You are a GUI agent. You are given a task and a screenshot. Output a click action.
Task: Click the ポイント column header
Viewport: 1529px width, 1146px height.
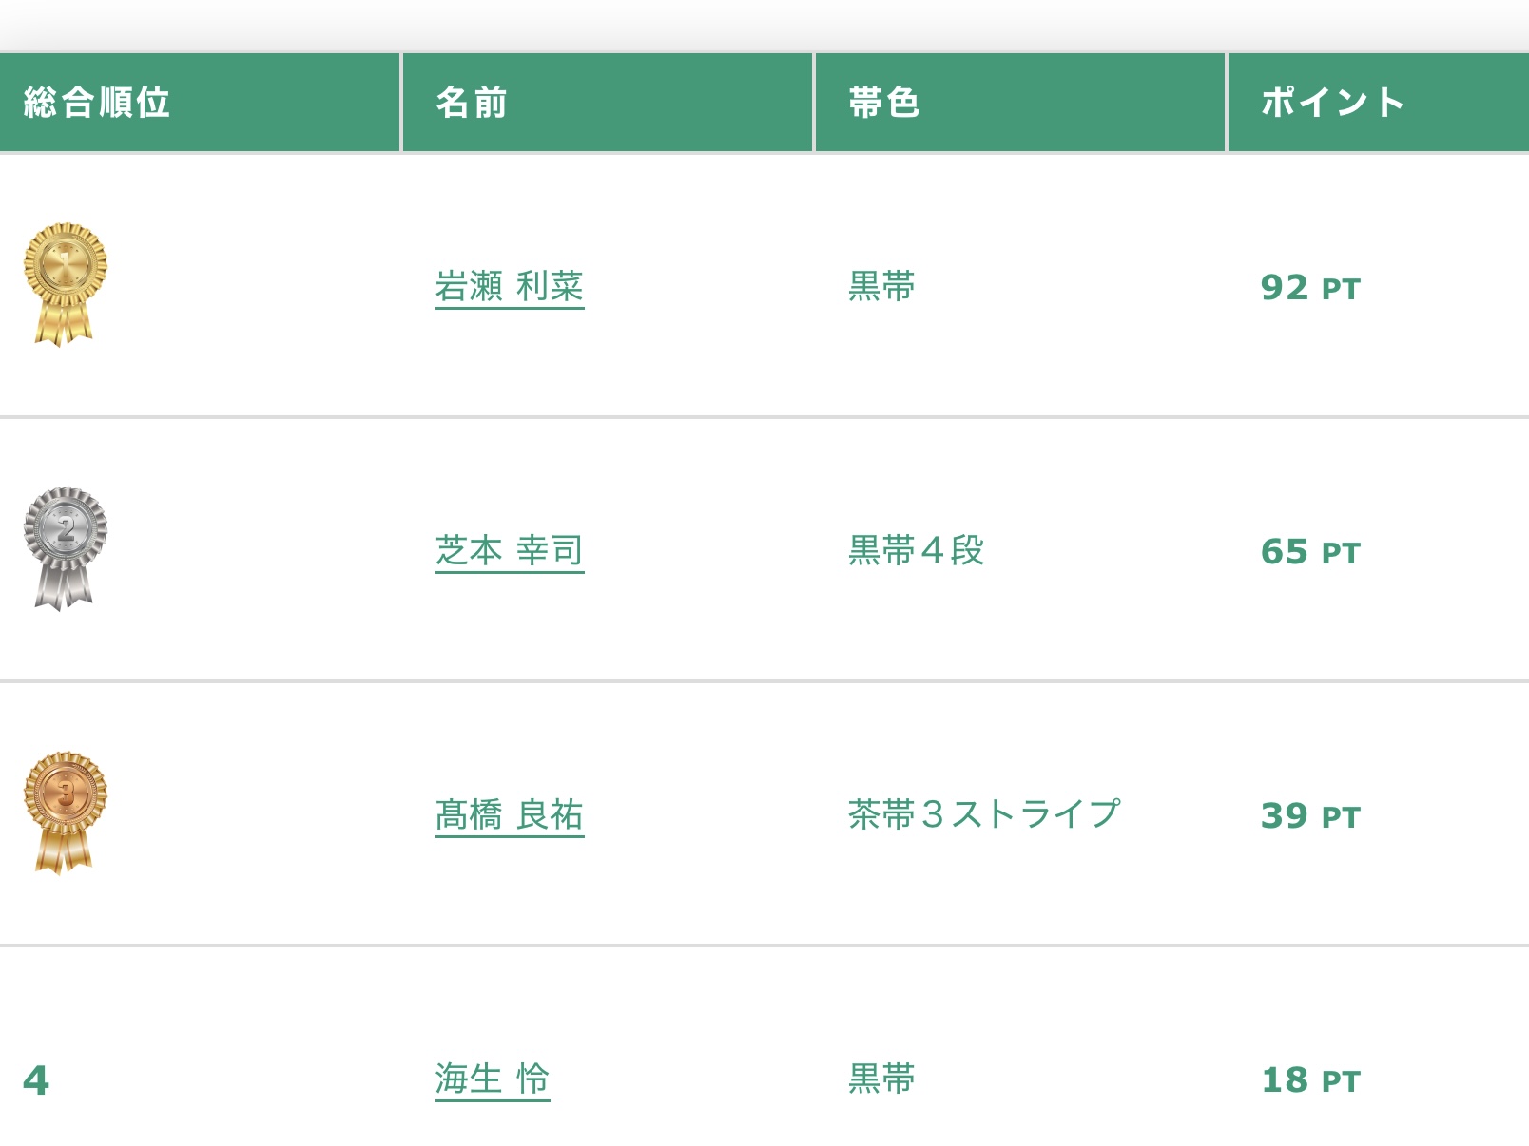[1333, 103]
